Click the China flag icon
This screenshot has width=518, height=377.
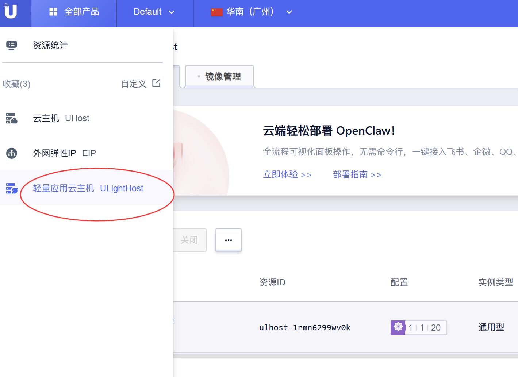point(216,12)
